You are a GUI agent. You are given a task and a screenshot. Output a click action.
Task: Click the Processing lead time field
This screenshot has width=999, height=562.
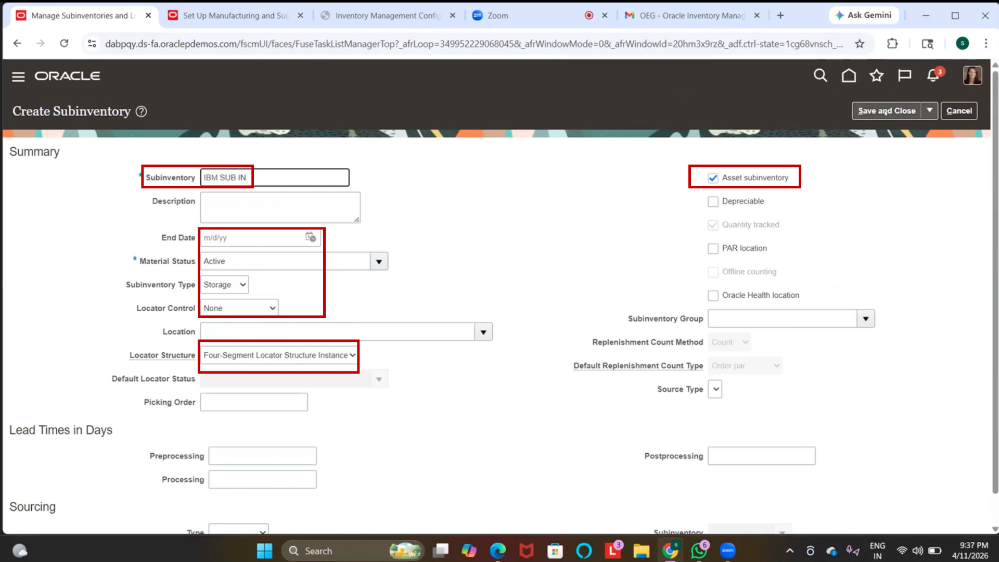[x=262, y=479]
